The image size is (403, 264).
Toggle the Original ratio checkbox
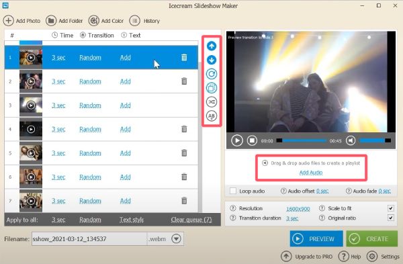pos(391,218)
